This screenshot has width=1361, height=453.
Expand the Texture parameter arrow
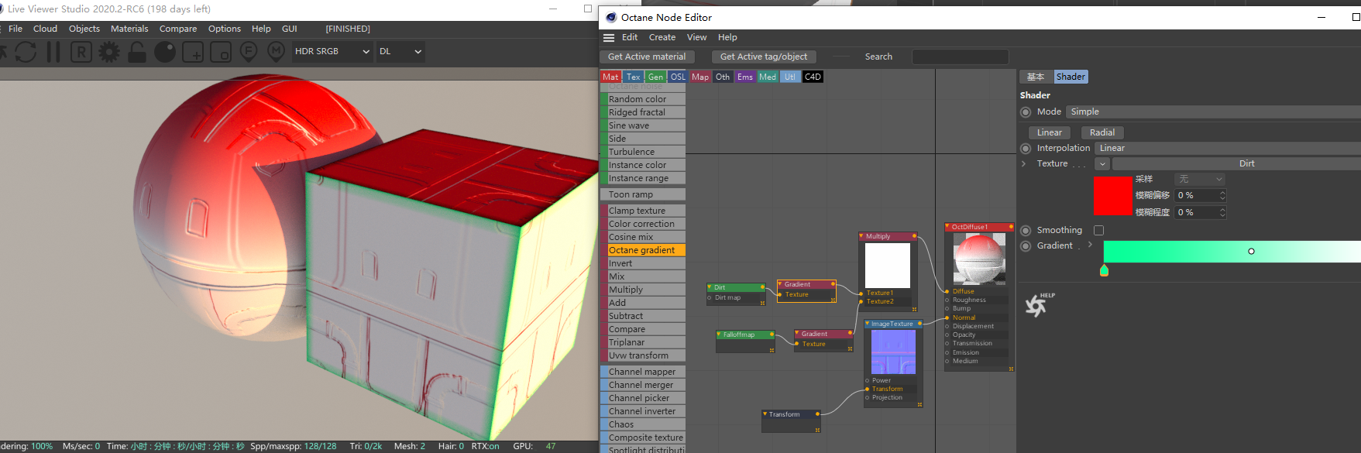(x=1023, y=163)
